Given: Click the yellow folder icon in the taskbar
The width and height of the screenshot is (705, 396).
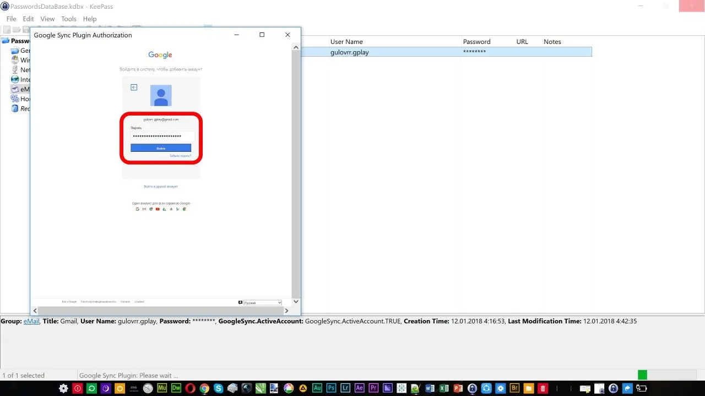Looking at the screenshot, I should (x=529, y=388).
